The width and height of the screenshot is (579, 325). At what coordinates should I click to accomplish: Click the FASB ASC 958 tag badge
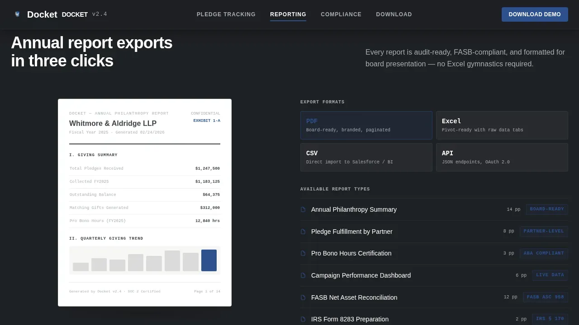coord(546,297)
